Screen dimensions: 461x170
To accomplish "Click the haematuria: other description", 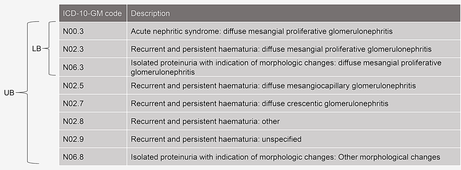I will tap(205, 121).
